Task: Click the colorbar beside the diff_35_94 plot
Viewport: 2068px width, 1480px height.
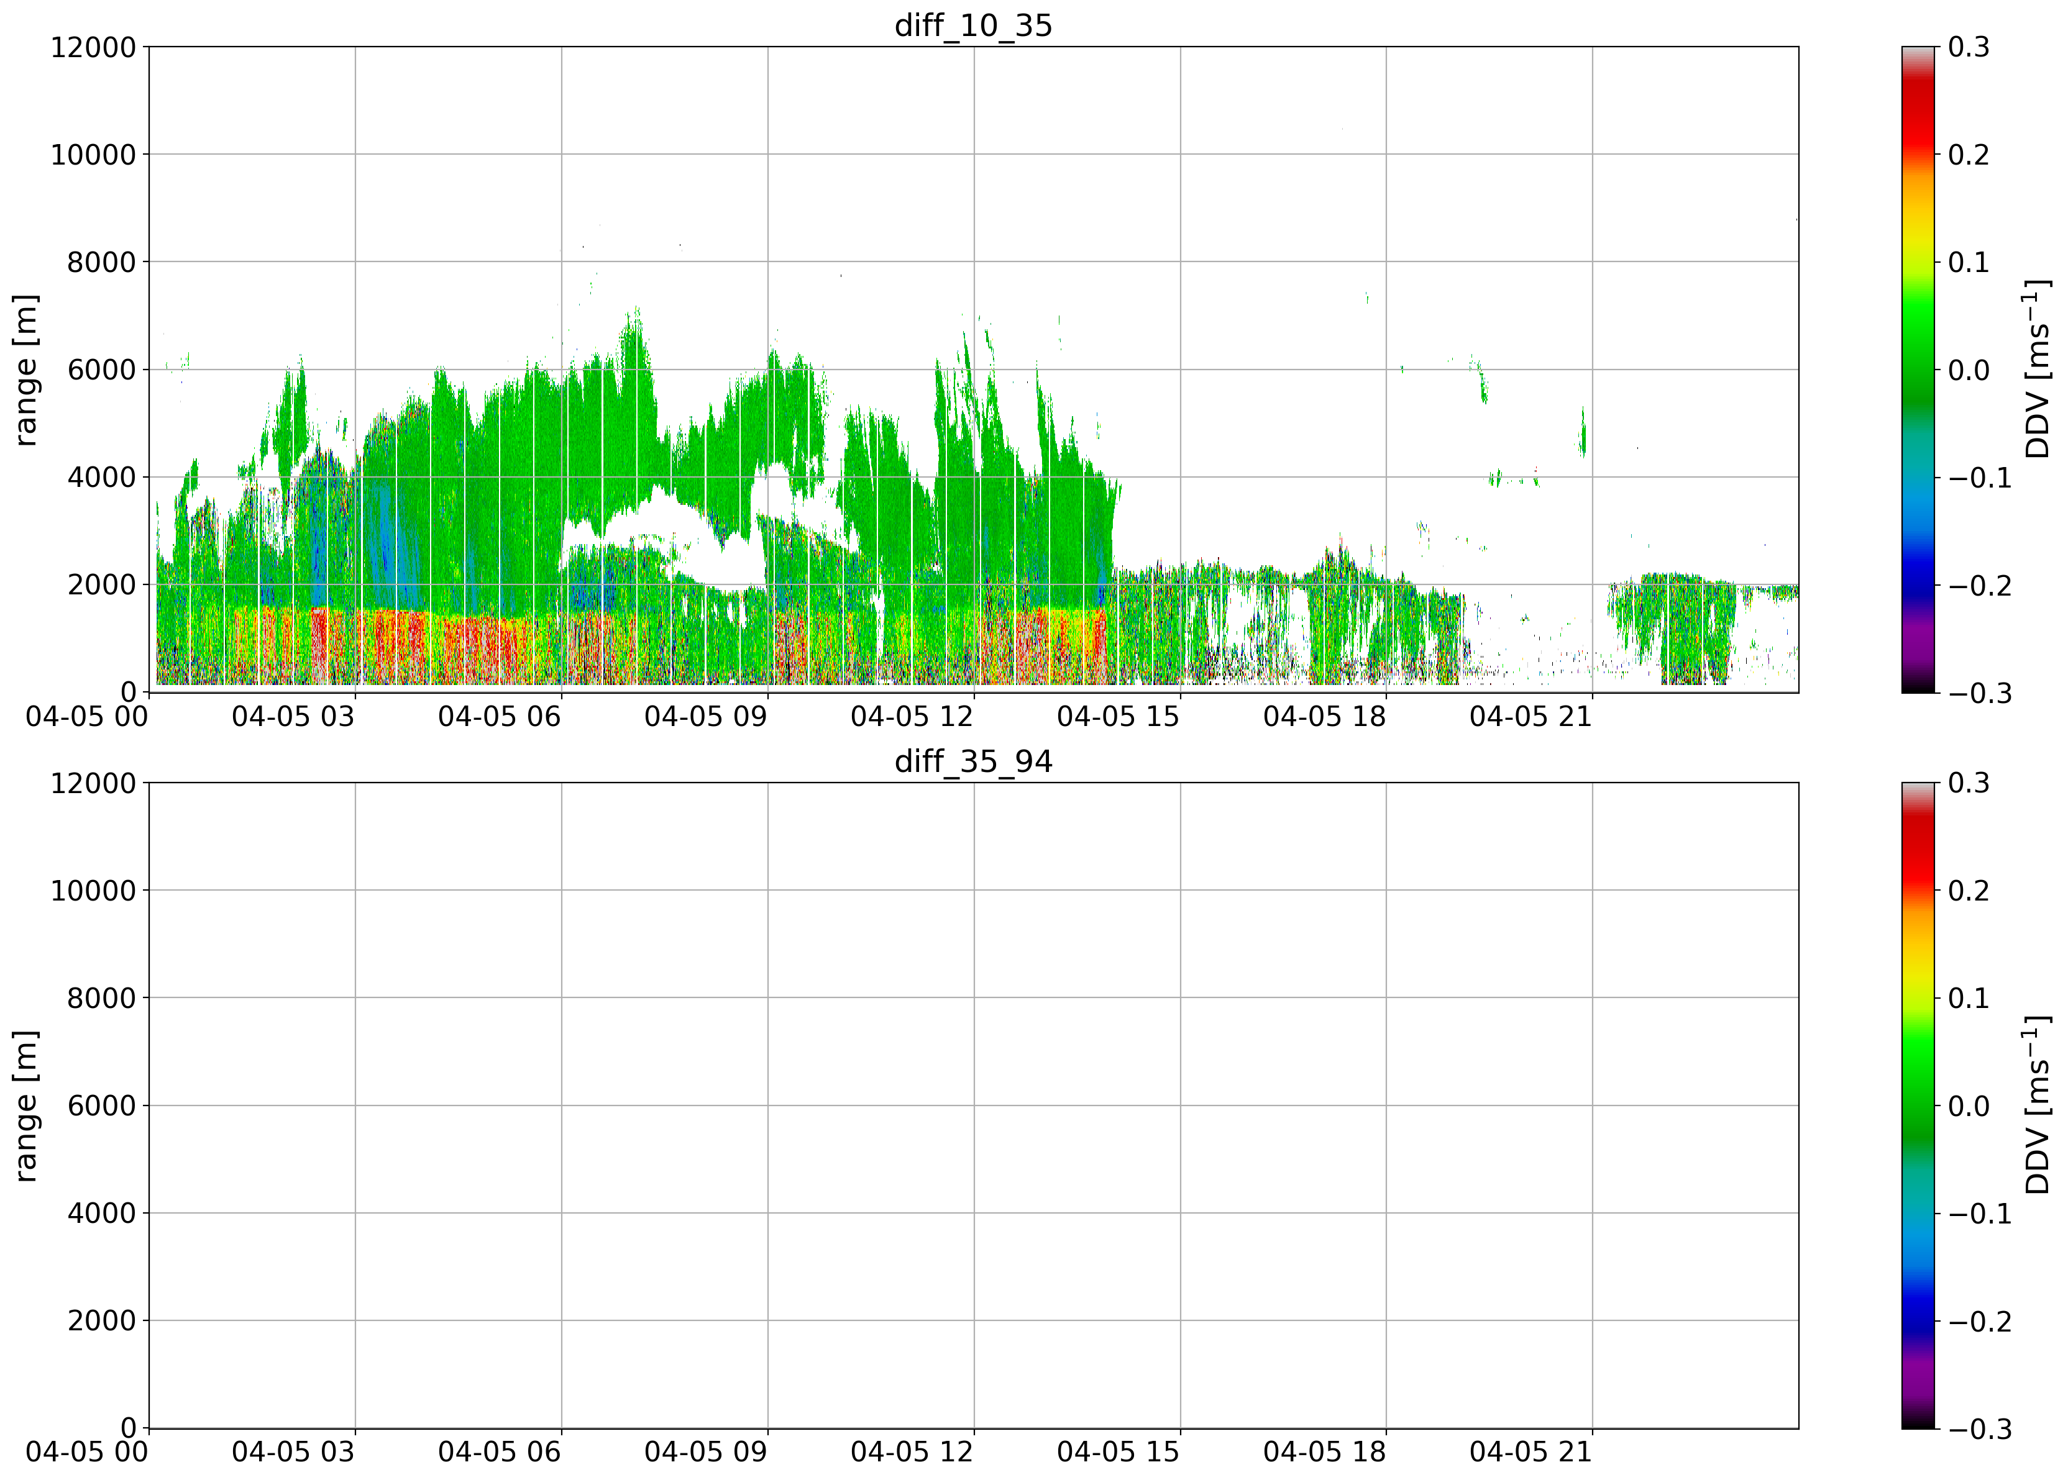Action: pos(1918,1105)
